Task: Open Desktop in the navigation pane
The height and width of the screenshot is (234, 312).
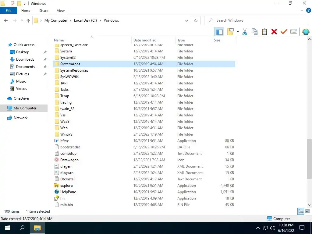Action: click(x=23, y=52)
